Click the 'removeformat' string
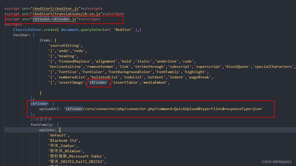 point(100,67)
